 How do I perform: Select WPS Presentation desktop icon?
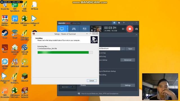pos(5,93)
